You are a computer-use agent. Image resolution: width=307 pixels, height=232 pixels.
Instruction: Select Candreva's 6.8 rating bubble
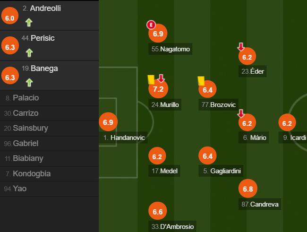[247, 189]
